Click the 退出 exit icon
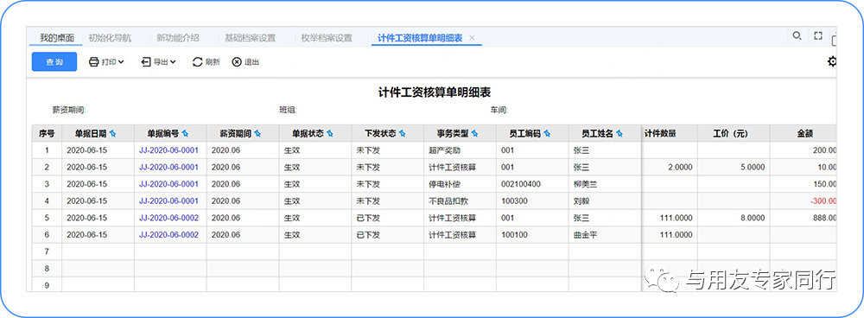 (237, 62)
